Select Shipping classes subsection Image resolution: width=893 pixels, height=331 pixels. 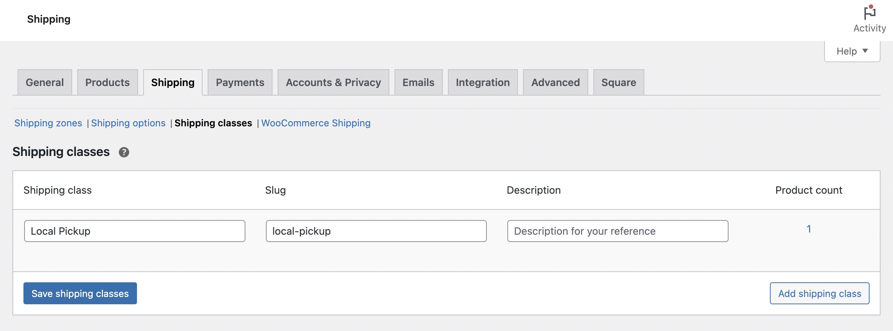click(x=213, y=123)
